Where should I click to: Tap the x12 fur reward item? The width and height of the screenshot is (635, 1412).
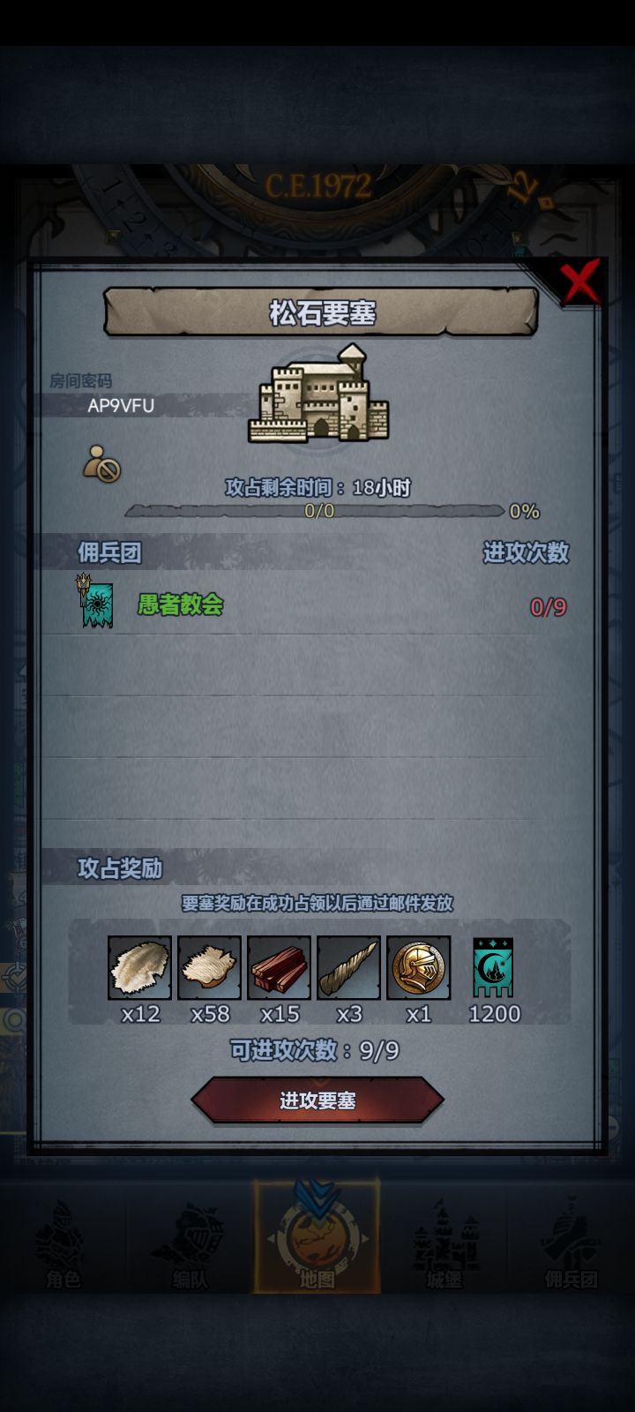139,968
